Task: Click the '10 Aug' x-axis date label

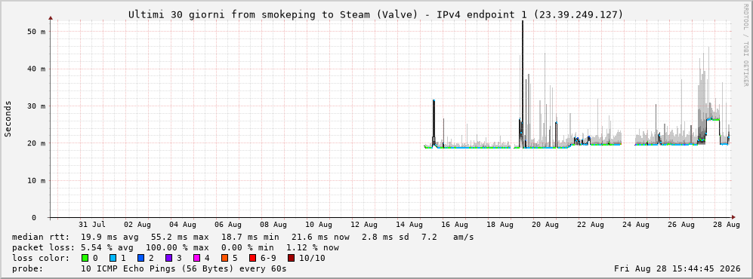Action: pos(319,225)
